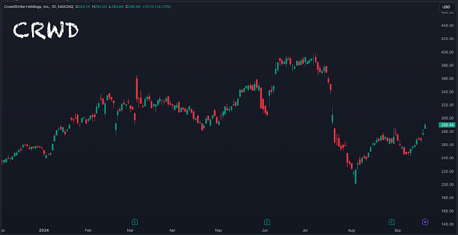Screen dimensions: 458x235
Task: Open the June earnings marker icon
Action: coord(267,222)
